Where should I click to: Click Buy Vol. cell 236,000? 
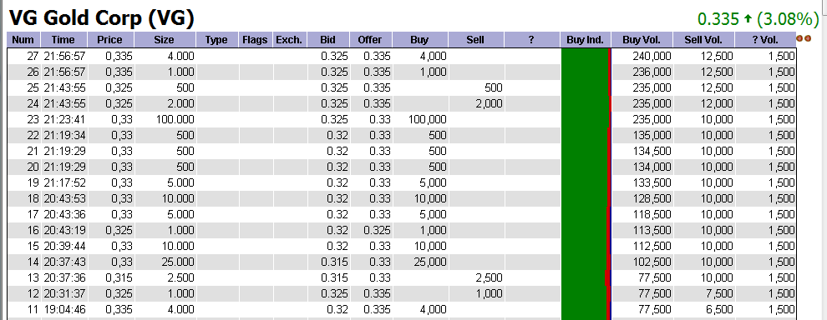click(x=652, y=72)
